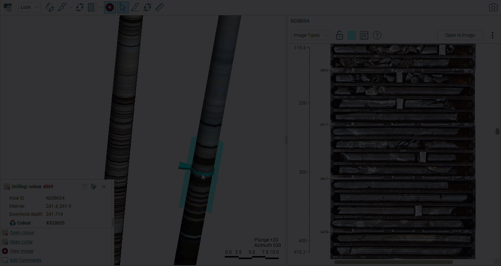The image size is (501, 266).
Task: Toggle the Imago core image viewer tool
Action: pyautogui.click(x=110, y=7)
